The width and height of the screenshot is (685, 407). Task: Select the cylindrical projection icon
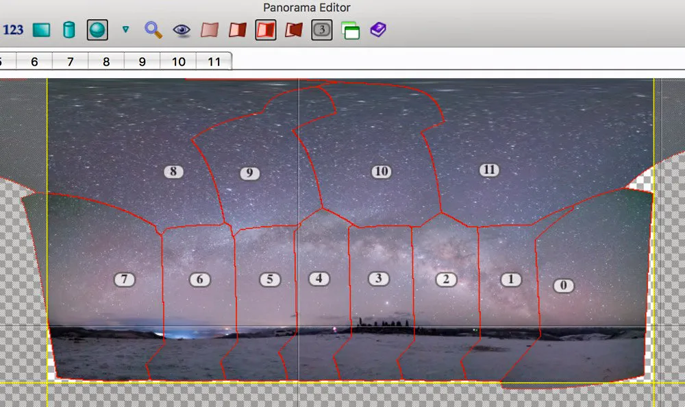pos(69,30)
